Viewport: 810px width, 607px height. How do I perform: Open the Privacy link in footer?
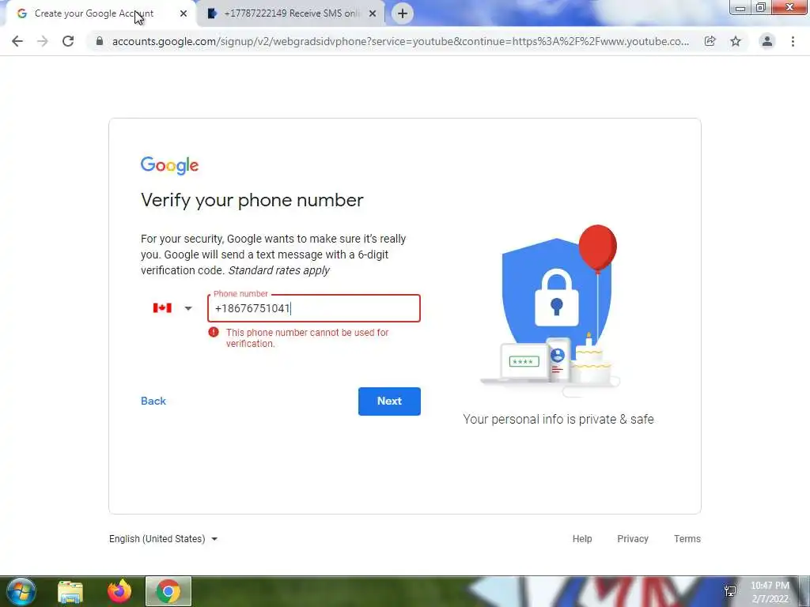point(633,539)
